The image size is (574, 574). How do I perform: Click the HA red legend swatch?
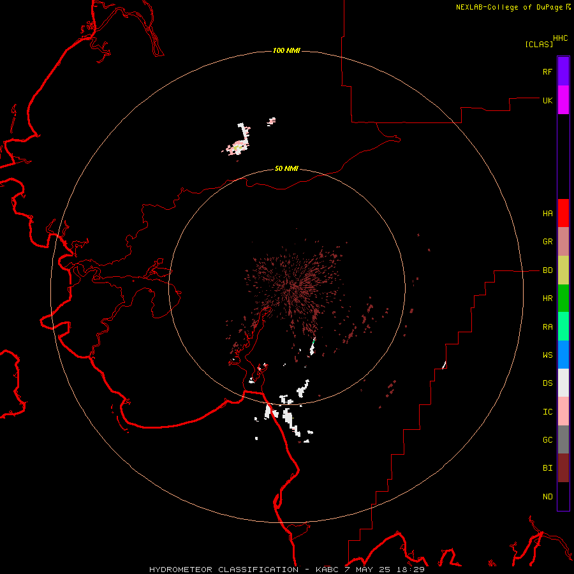(563, 213)
